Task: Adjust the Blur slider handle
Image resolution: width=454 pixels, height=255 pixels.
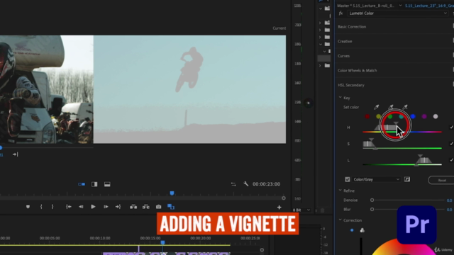Action: pyautogui.click(x=372, y=210)
